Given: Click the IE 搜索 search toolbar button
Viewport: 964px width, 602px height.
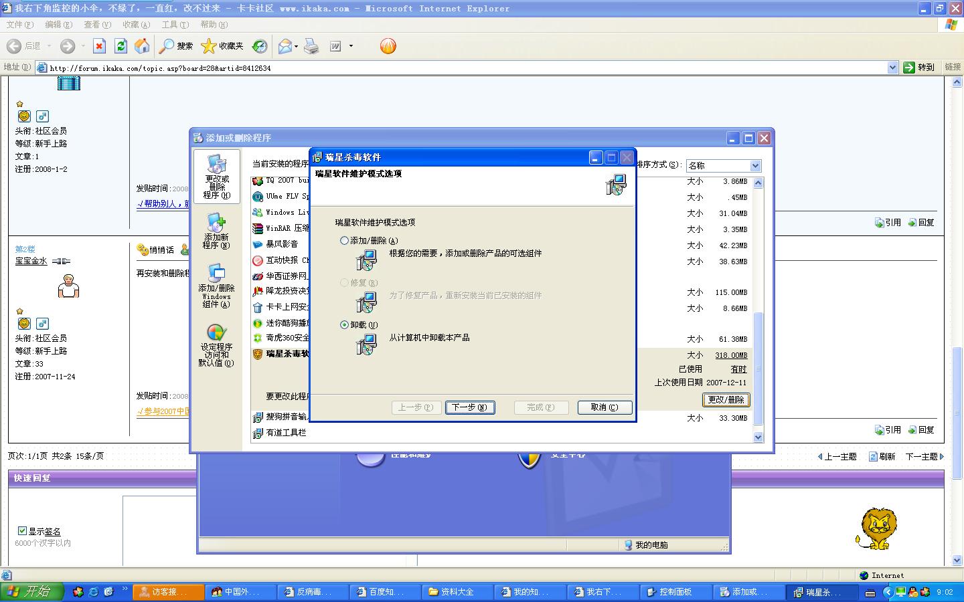Looking at the screenshot, I should (176, 46).
